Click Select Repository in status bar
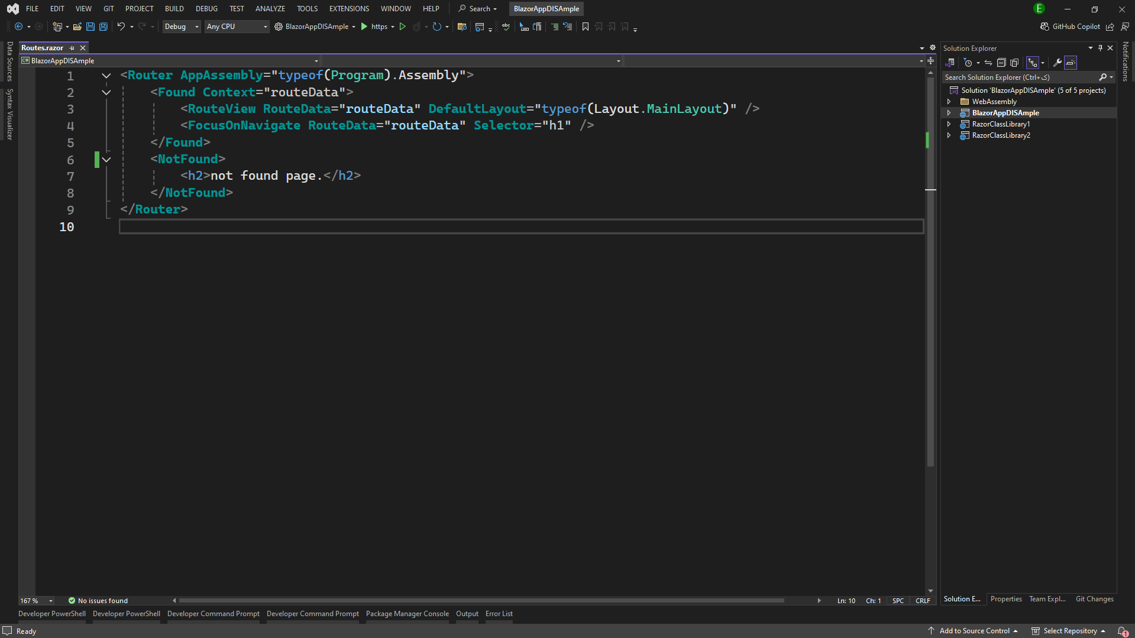Viewport: 1135px width, 638px height. [x=1069, y=631]
